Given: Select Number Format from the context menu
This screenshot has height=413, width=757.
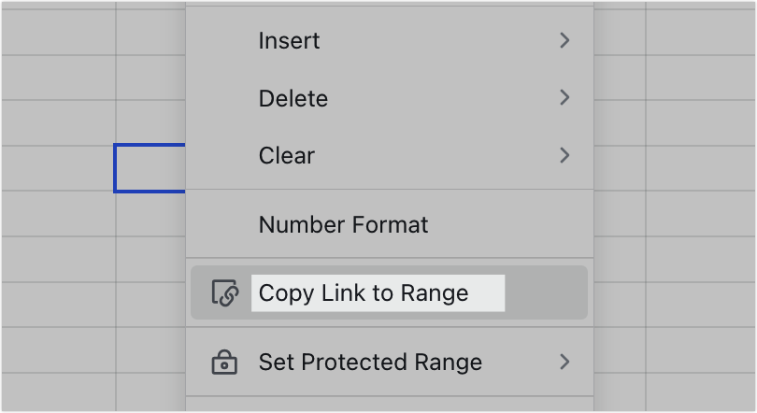Looking at the screenshot, I should (x=389, y=224).
